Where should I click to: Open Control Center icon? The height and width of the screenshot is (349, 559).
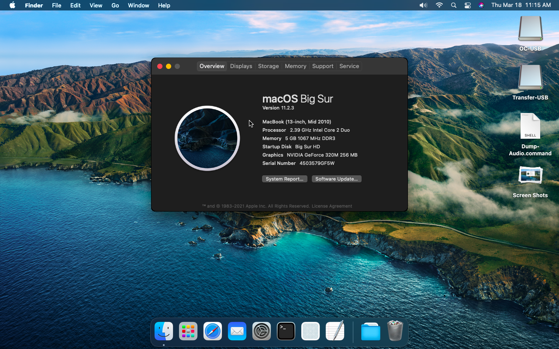point(468,5)
